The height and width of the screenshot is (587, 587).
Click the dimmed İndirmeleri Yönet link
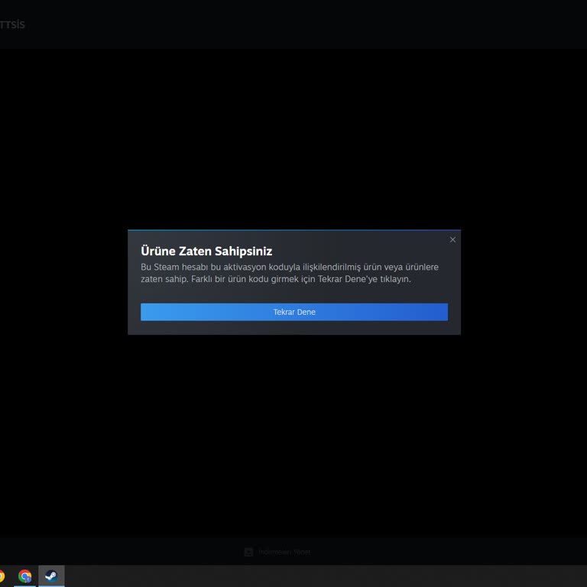pyautogui.click(x=284, y=552)
